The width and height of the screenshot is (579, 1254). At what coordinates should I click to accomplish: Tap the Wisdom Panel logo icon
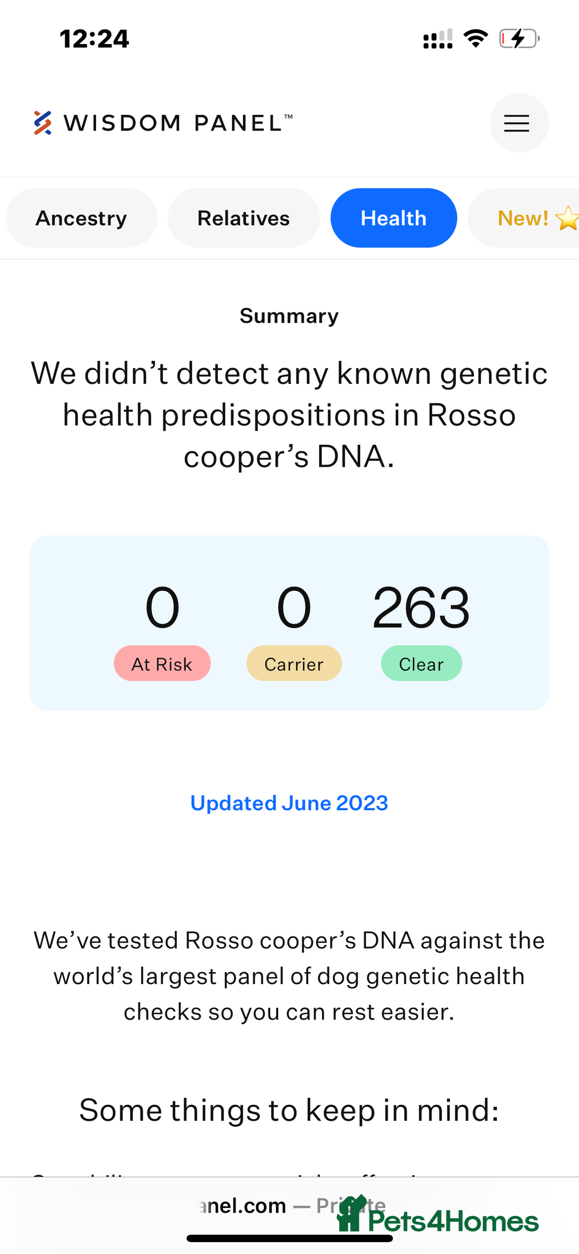43,123
